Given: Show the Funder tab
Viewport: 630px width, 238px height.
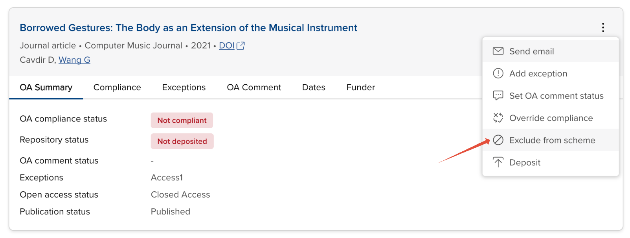Looking at the screenshot, I should (x=360, y=87).
